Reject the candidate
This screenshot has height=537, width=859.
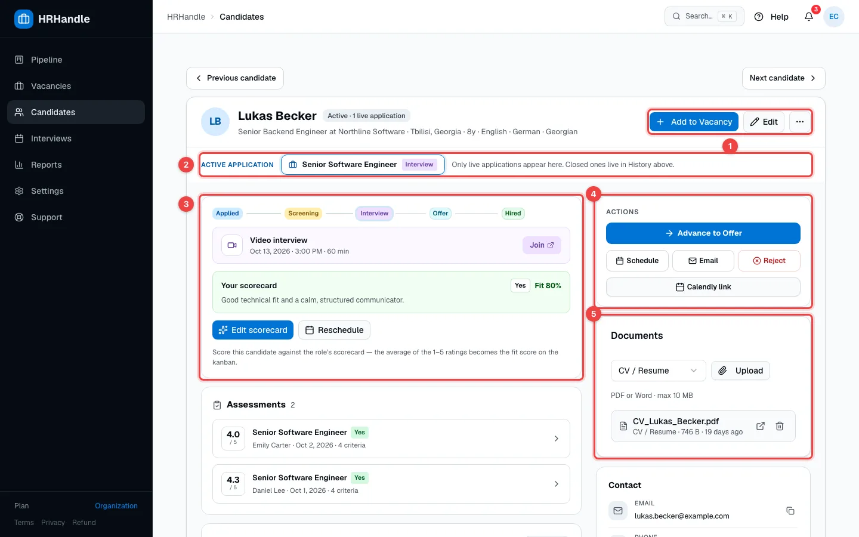click(769, 261)
